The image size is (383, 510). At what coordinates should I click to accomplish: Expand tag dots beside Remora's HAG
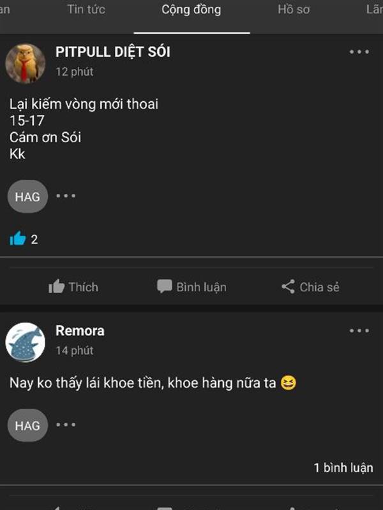66,425
